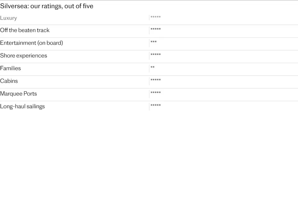This screenshot has height=224, width=298.
Task: Select the Luxury row label
Action: coord(9,18)
